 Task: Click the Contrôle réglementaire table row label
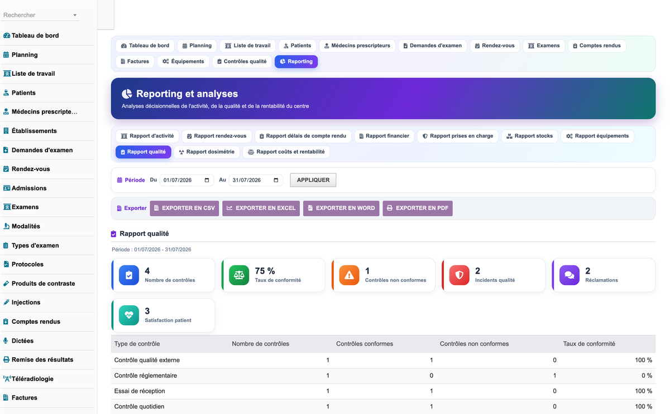click(146, 376)
